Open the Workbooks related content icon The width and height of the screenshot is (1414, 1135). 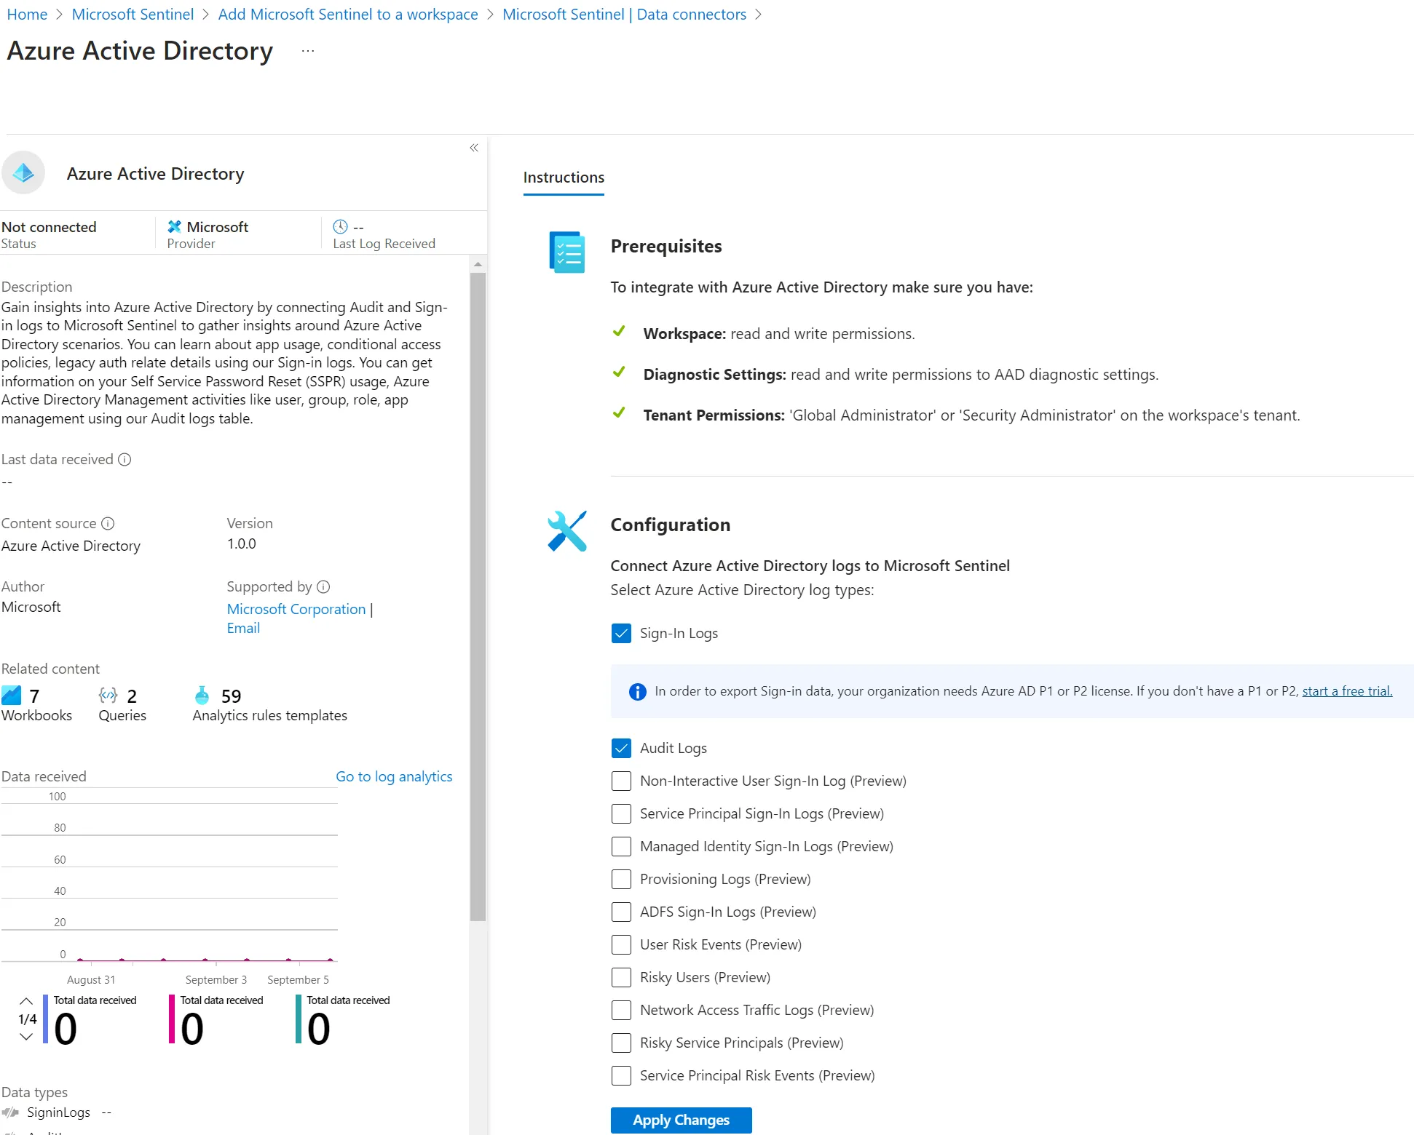pos(12,696)
